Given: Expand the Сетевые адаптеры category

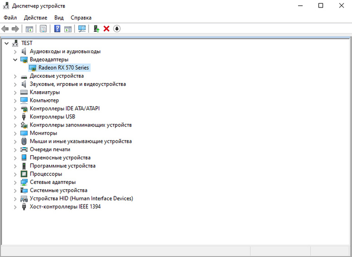Looking at the screenshot, I should [15, 182].
